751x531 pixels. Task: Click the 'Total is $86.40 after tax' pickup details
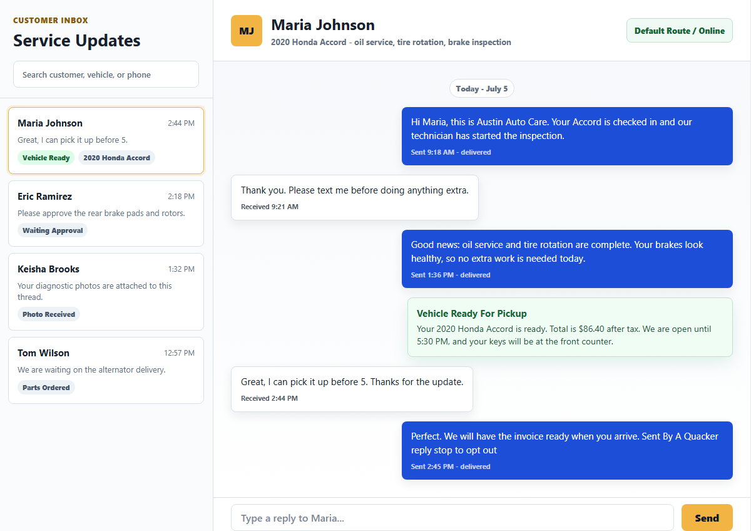564,335
